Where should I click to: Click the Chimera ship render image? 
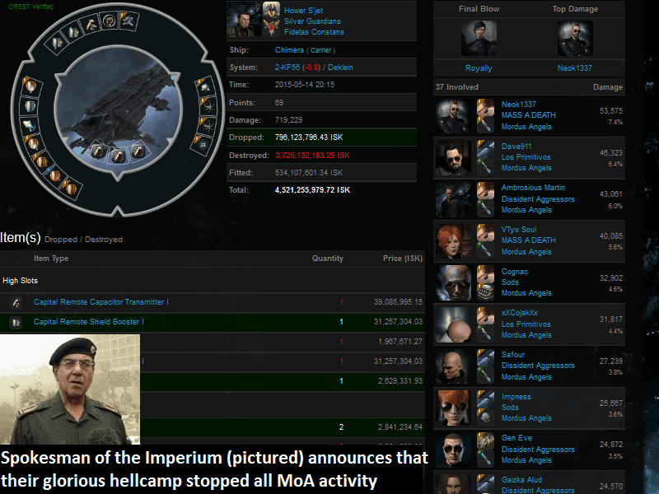(118, 110)
